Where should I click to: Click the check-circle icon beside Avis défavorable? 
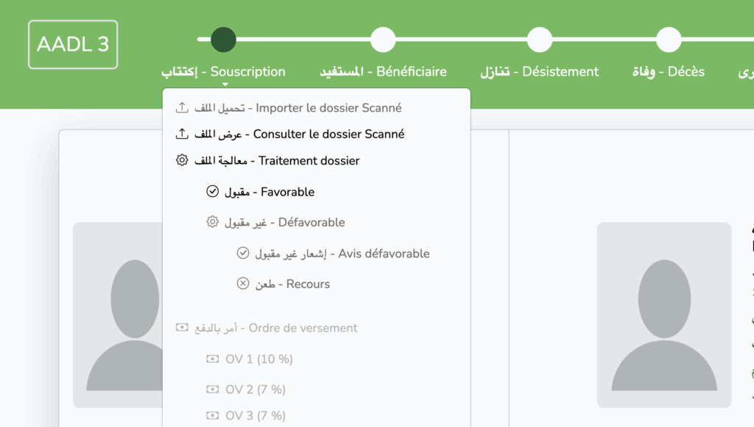coord(243,254)
